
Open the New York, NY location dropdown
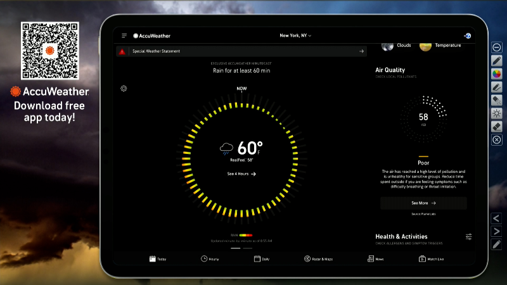[295, 35]
